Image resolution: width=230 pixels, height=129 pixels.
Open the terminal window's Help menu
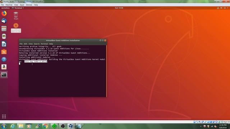51,44
